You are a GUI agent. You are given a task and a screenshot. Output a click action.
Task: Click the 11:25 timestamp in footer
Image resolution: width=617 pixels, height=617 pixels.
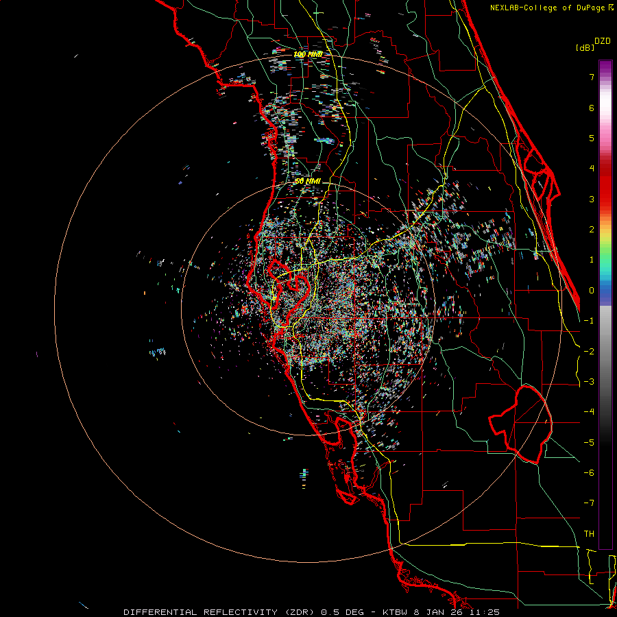484,612
